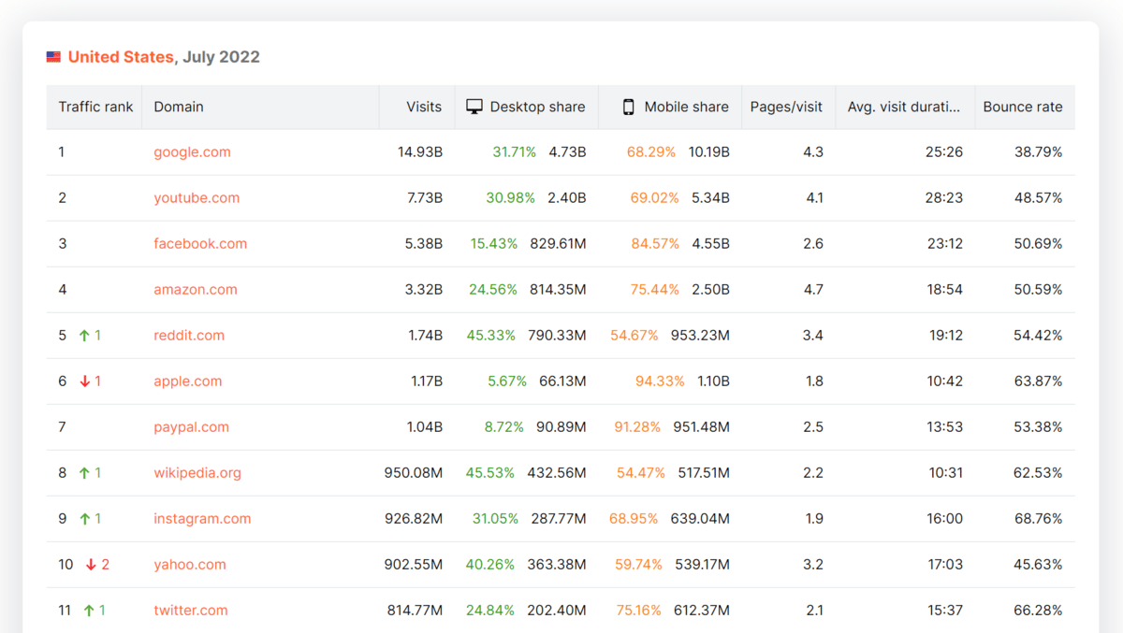This screenshot has height=633, width=1123.
Task: Sort by Avg. visit duration column header
Action: pos(904,107)
